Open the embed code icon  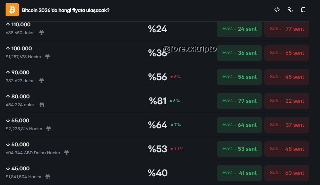pos(277,10)
